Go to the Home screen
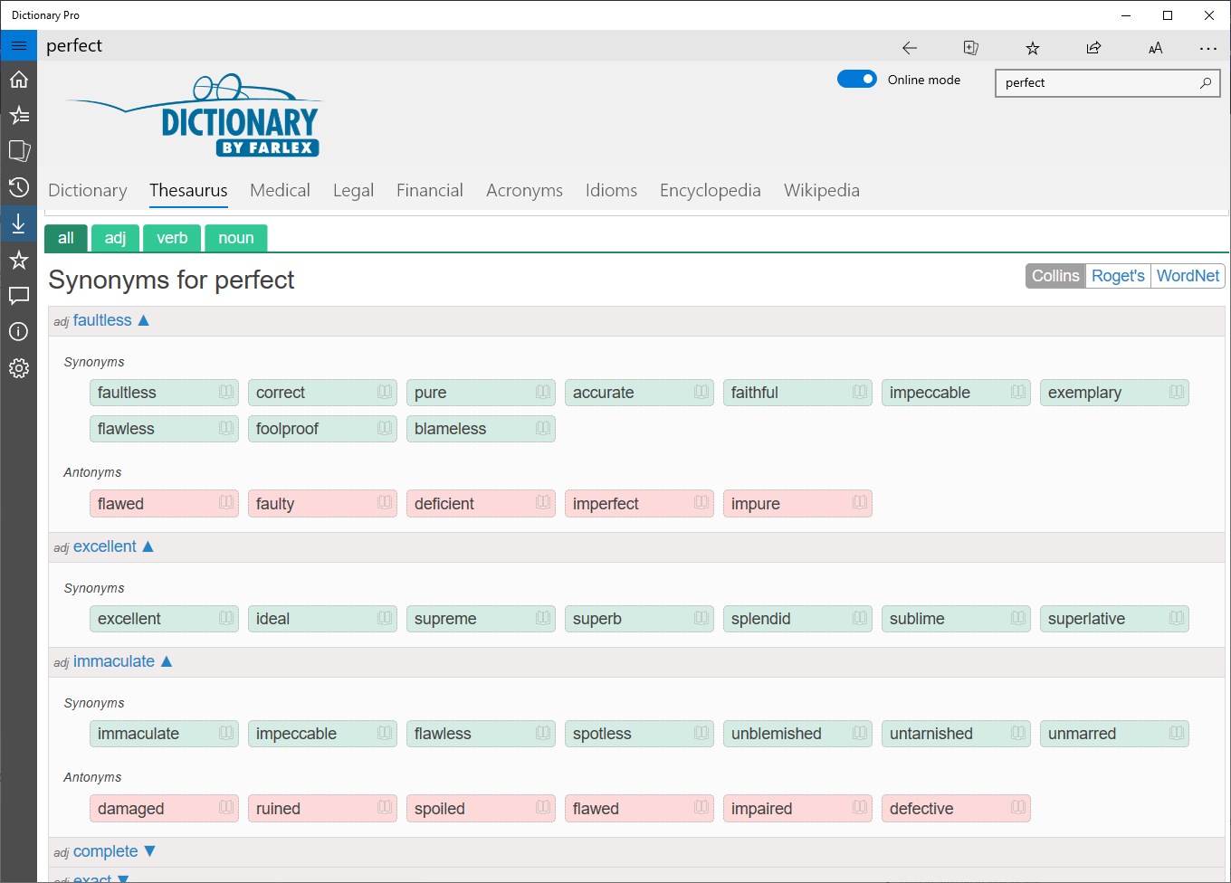 click(x=19, y=80)
